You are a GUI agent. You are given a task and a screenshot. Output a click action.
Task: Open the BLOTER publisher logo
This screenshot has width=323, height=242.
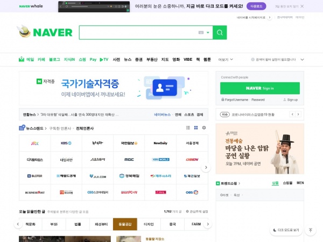click(35, 176)
